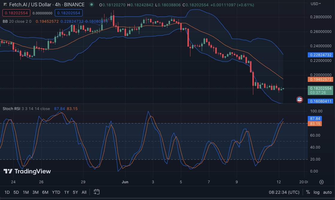Click the TradingView logo
The image size is (335, 200).
(27, 171)
